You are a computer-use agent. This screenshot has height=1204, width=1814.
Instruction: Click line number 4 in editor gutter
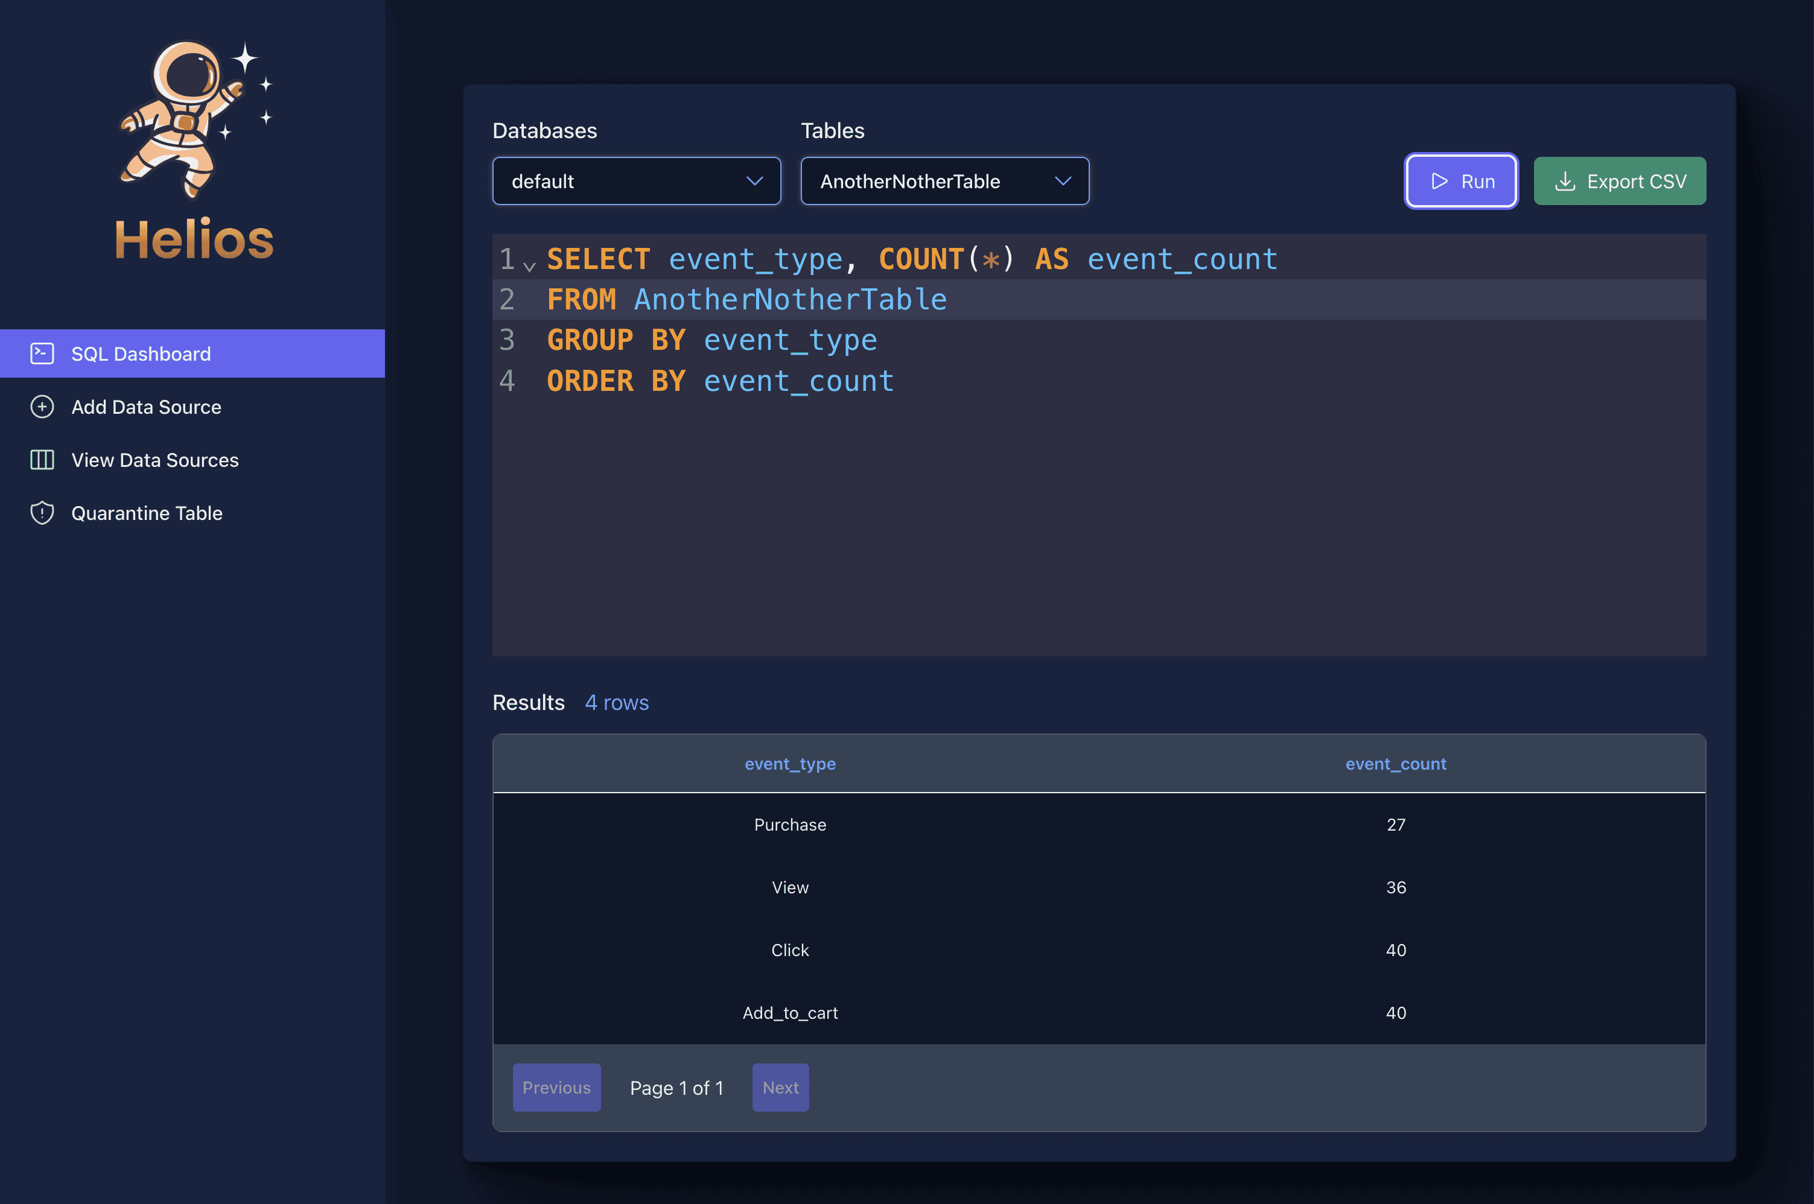click(507, 381)
